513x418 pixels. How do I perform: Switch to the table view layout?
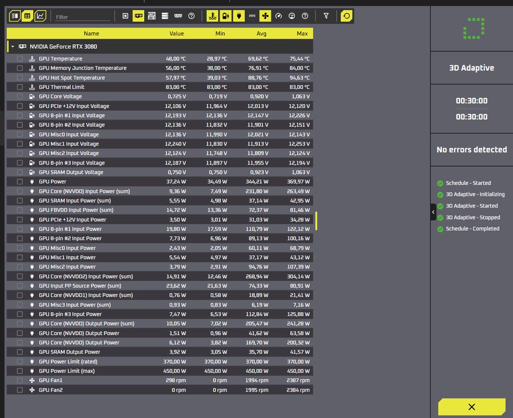27,16
